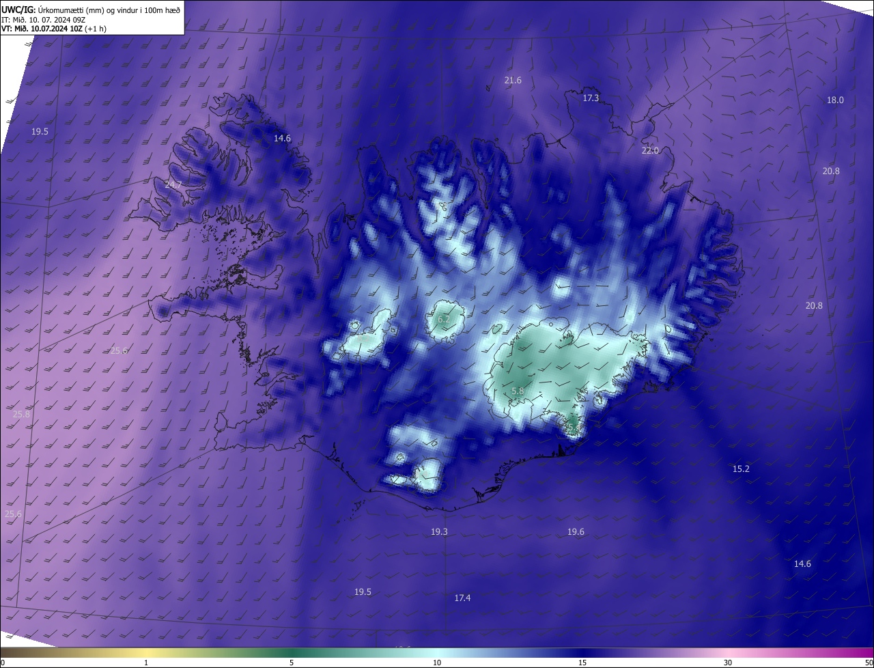Viewport: 874px width, 668px height.
Task: Click the '5' tick on the color scale
Action: (x=292, y=663)
